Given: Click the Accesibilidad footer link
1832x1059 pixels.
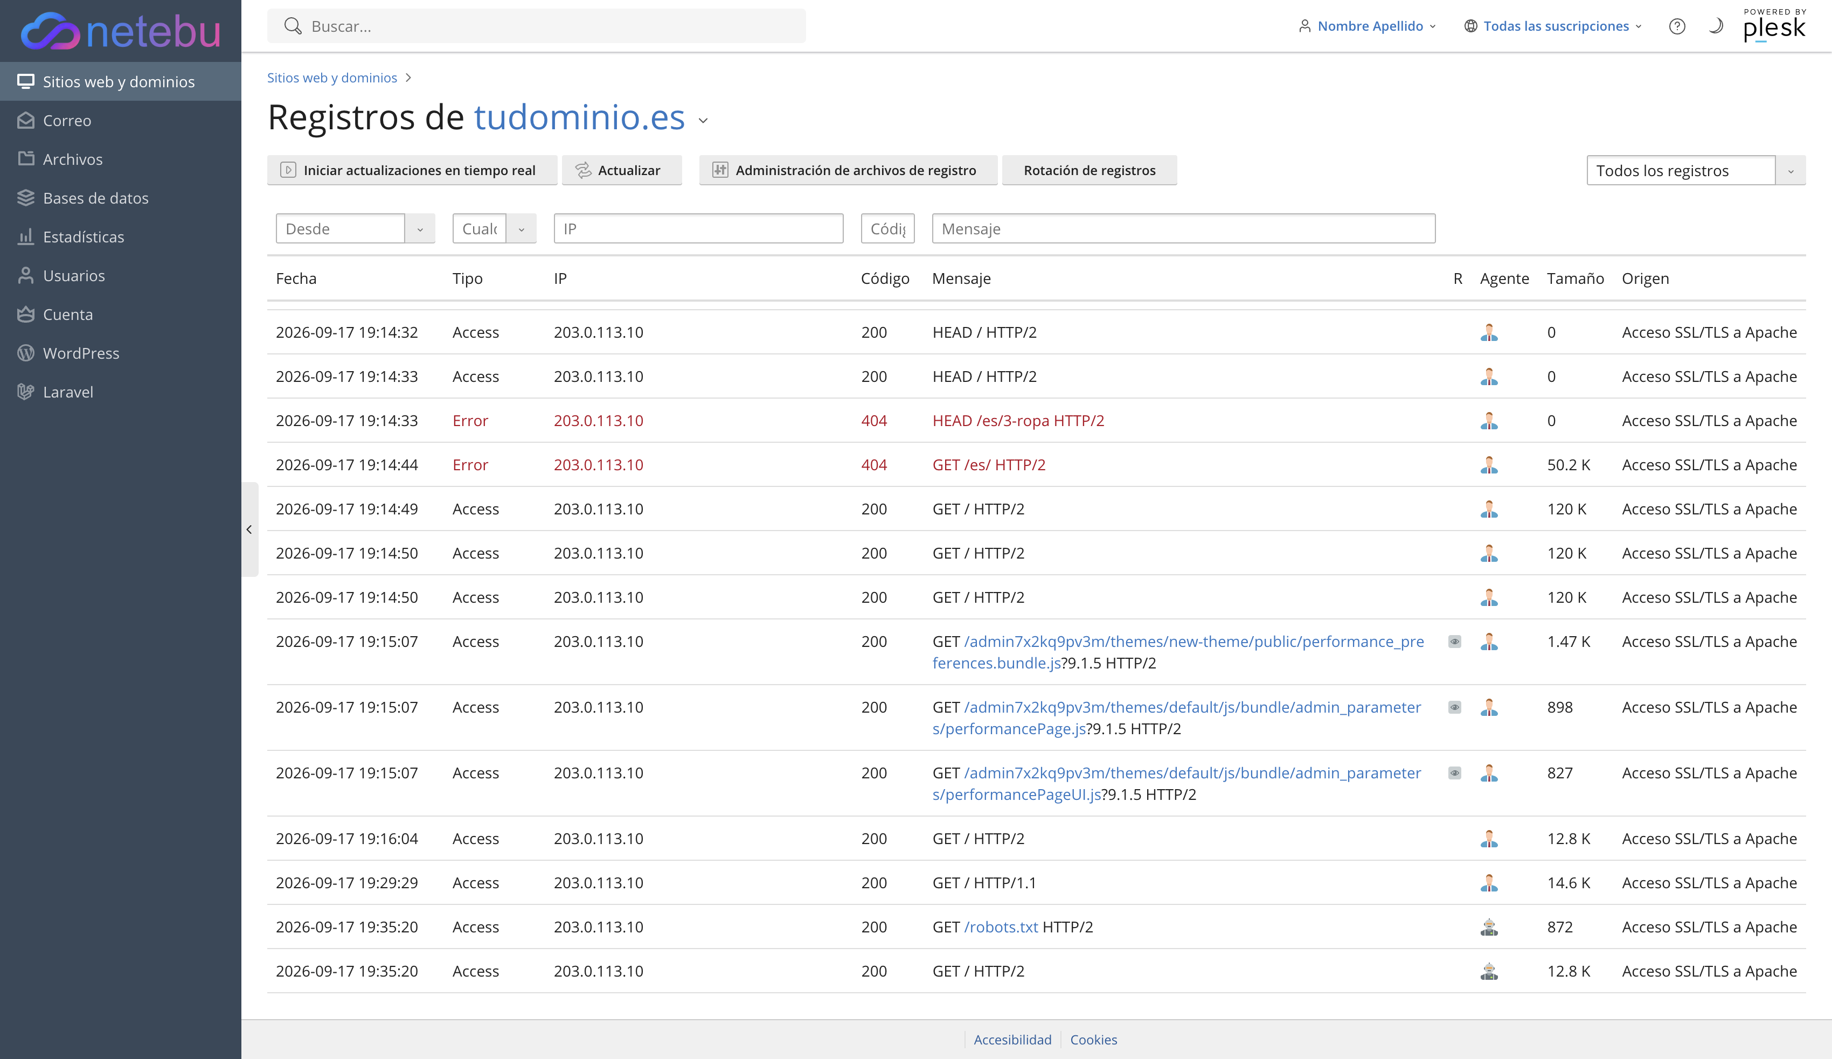Looking at the screenshot, I should [1012, 1040].
